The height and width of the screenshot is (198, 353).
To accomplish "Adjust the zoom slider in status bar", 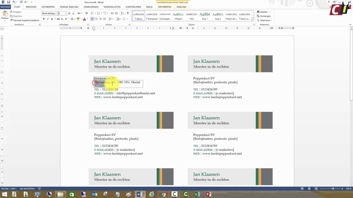I will click(x=333, y=189).
